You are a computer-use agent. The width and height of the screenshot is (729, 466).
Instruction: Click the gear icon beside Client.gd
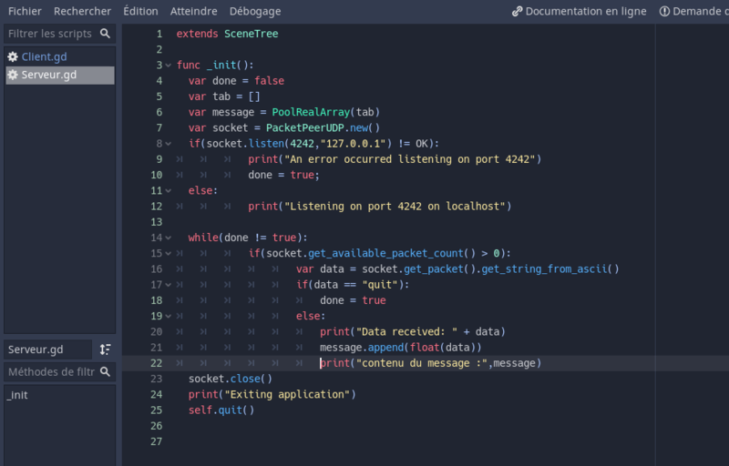click(x=13, y=56)
